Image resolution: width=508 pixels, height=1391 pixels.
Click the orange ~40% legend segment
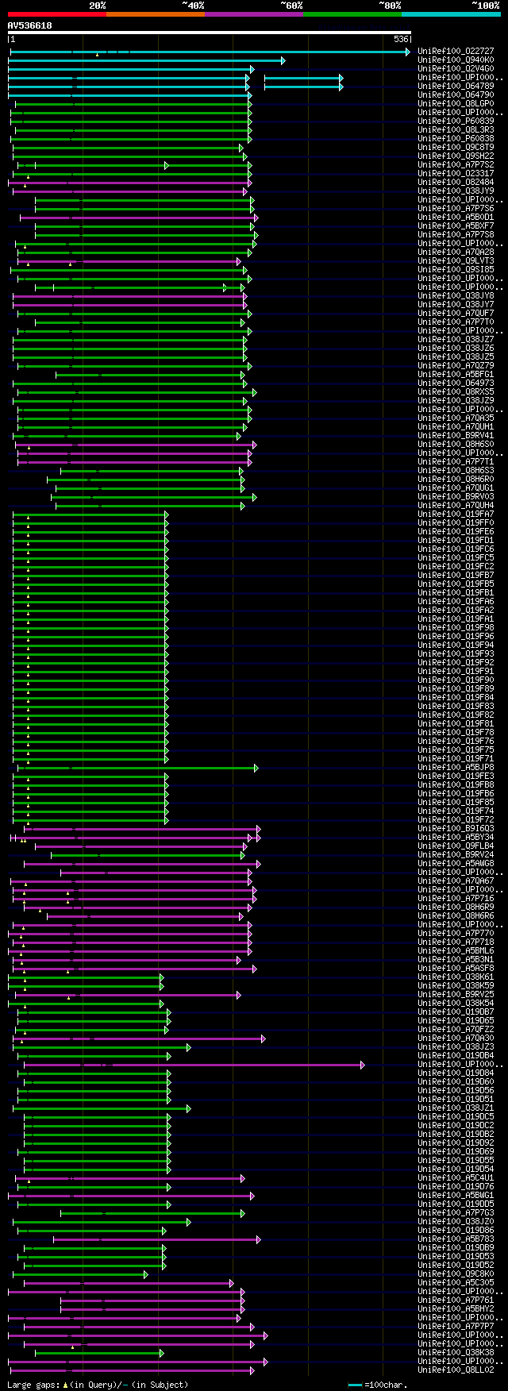[x=155, y=13]
